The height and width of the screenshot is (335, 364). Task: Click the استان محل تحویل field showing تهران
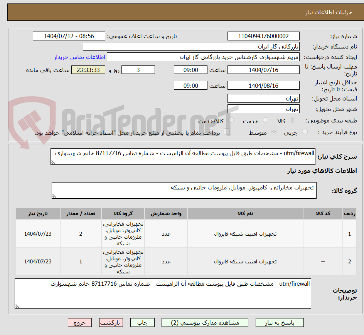263,98
